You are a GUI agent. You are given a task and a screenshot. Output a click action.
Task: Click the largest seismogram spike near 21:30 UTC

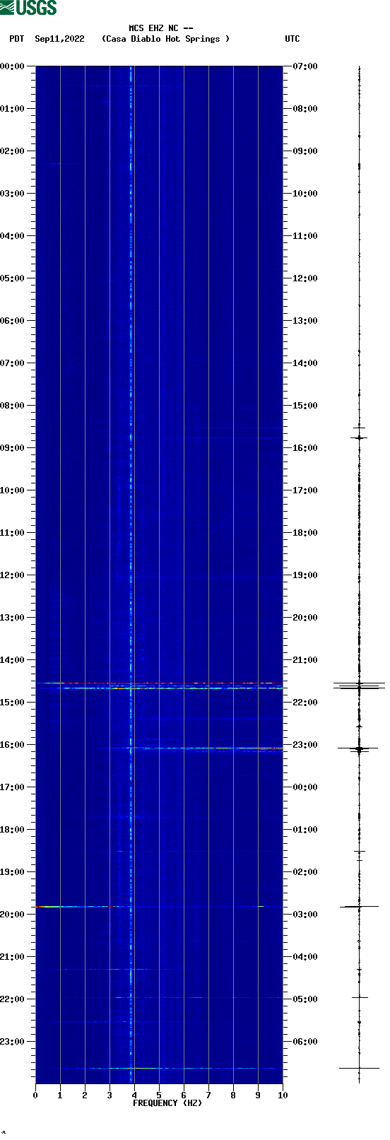coord(359,684)
